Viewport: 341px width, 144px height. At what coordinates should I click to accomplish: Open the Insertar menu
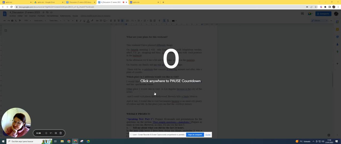tap(33, 16)
